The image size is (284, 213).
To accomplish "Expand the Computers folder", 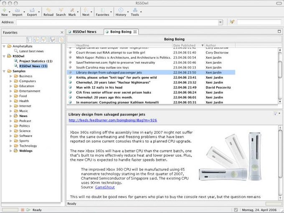I will (x=11, y=81).
